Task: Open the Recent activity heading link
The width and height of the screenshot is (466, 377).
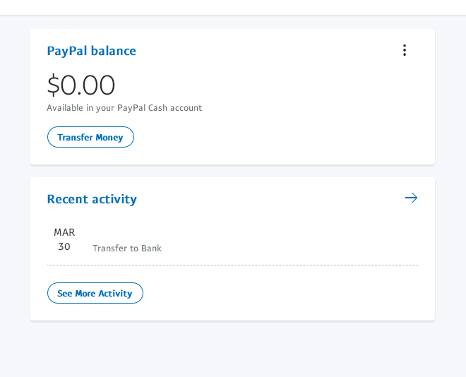Action: [x=92, y=199]
